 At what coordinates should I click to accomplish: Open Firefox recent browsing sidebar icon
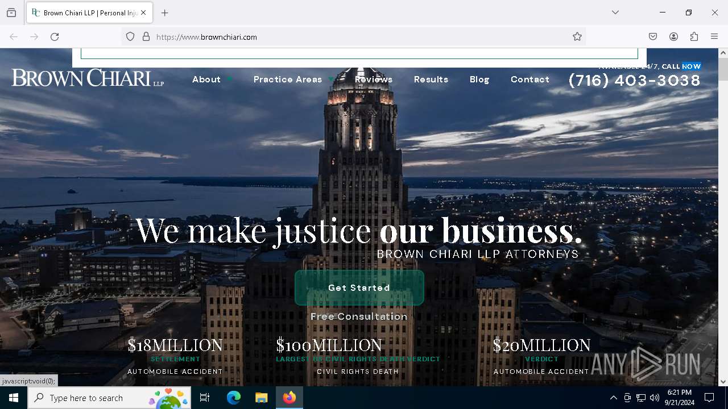coord(11,12)
